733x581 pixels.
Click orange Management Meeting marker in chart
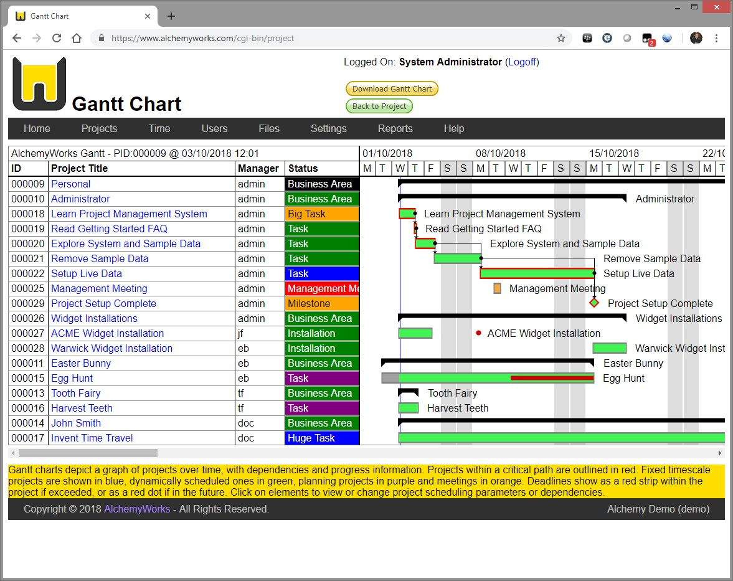point(497,288)
